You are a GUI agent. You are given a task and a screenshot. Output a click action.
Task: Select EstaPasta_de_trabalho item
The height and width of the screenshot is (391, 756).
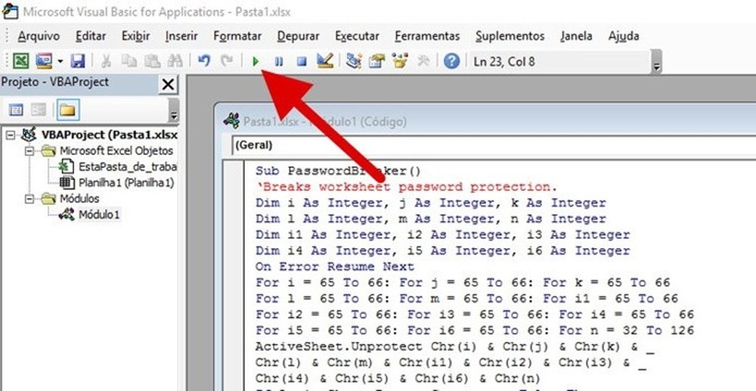128,167
